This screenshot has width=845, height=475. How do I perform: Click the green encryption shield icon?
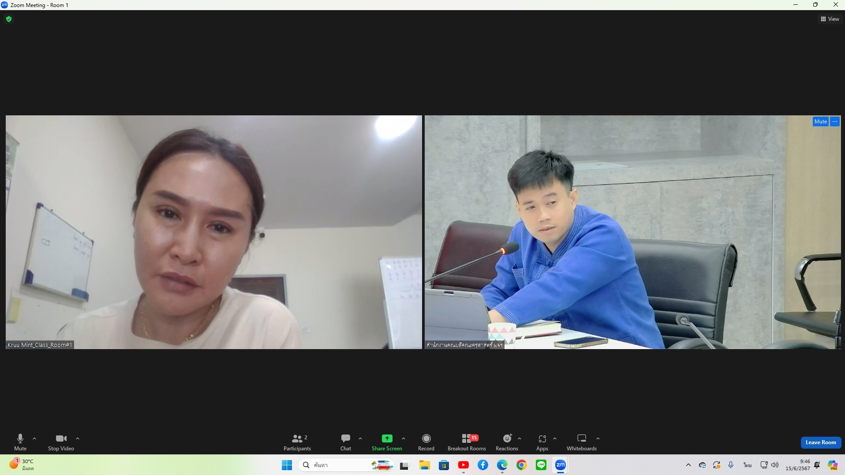coord(9,19)
